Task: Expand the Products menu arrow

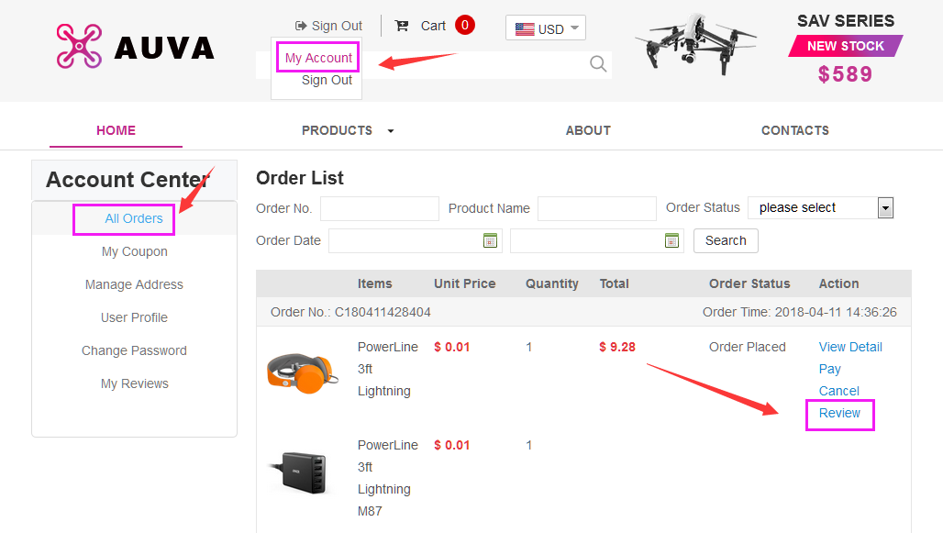Action: pos(391,131)
